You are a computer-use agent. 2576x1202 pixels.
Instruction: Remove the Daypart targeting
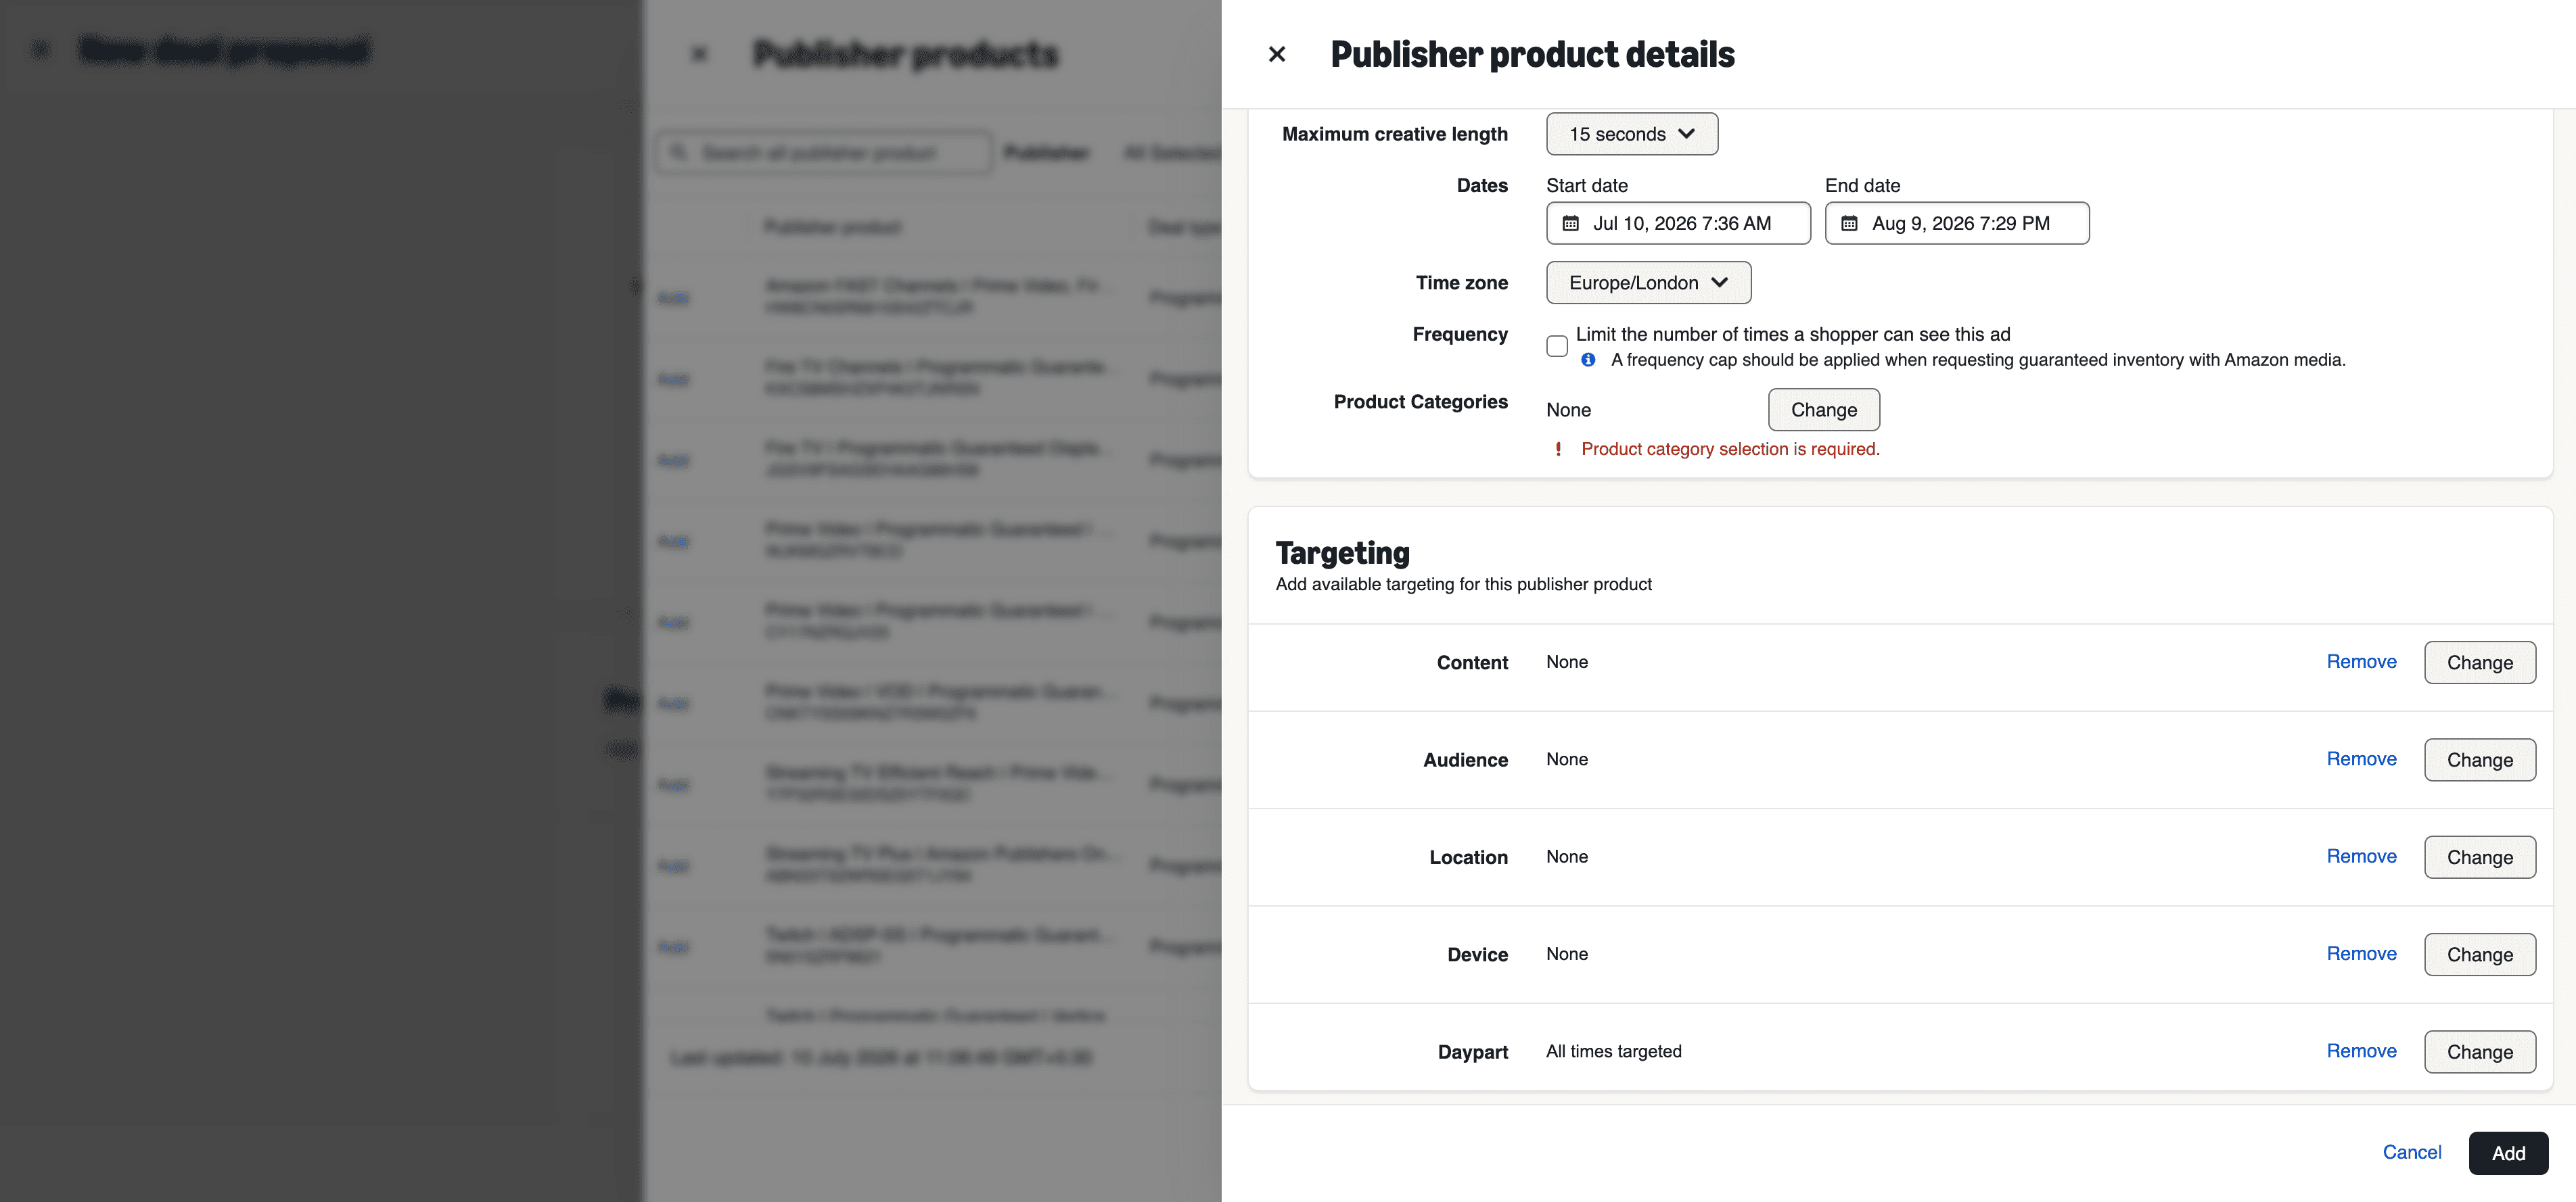click(x=2361, y=1051)
